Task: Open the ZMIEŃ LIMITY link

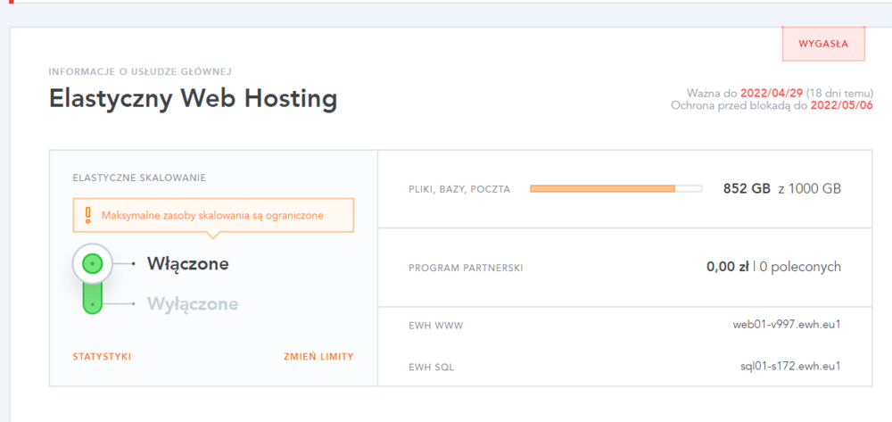Action: coord(318,357)
